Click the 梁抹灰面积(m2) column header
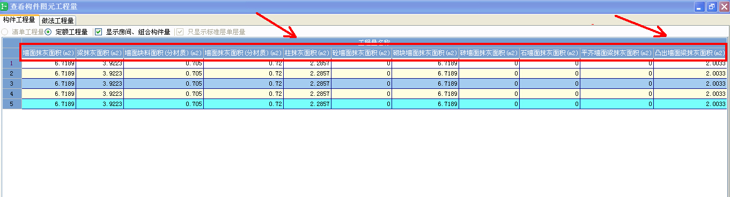Screen dimensions: 730x197 coord(100,53)
